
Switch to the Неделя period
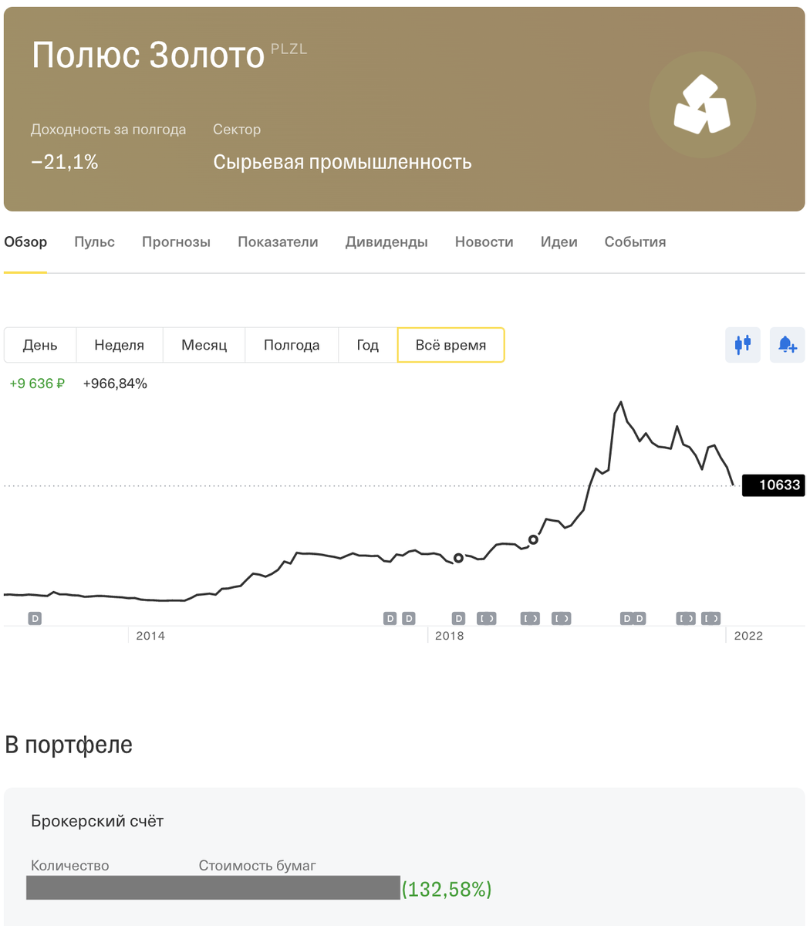point(120,345)
